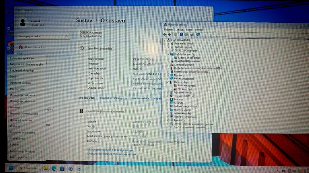Click the home icon beside Početna stranica
This screenshot has height=173, width=309.
[21, 47]
